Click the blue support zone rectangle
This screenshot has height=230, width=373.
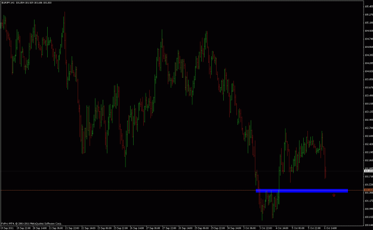tap(301, 191)
